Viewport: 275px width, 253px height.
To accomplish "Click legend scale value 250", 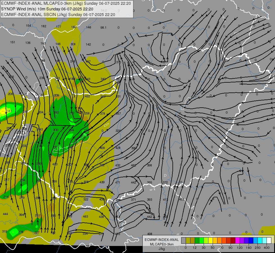I will 258,248.
